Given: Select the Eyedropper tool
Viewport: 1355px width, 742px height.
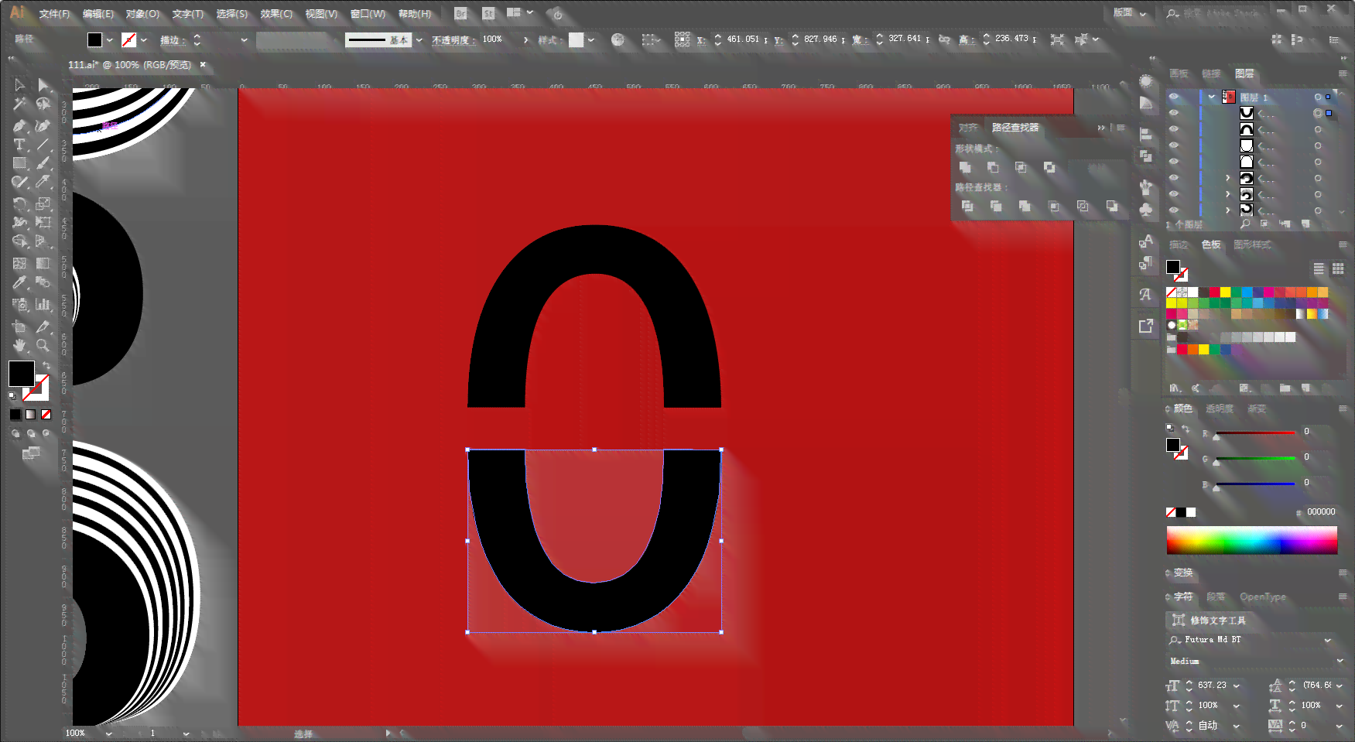Looking at the screenshot, I should pyautogui.click(x=19, y=282).
